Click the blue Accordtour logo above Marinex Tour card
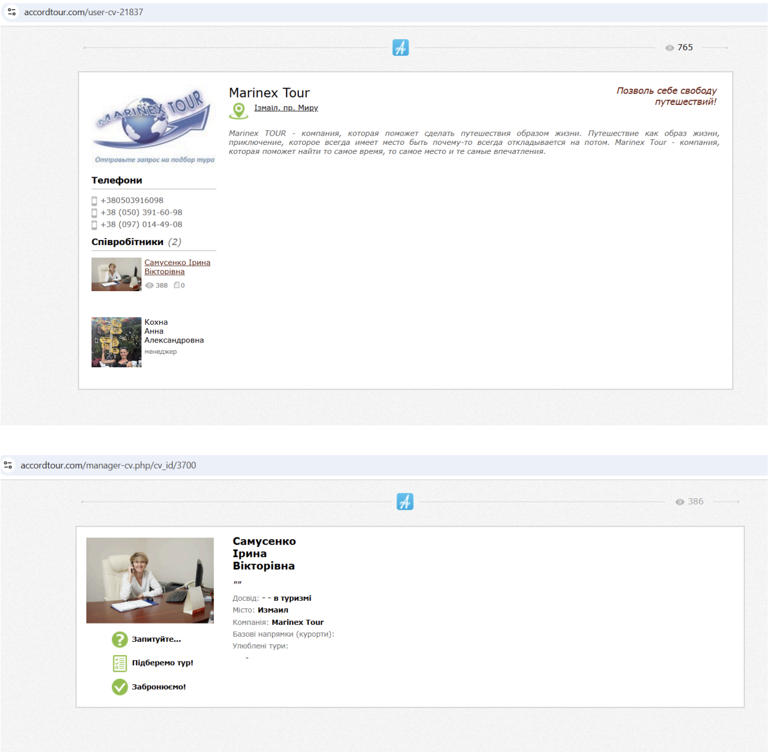 click(x=400, y=47)
